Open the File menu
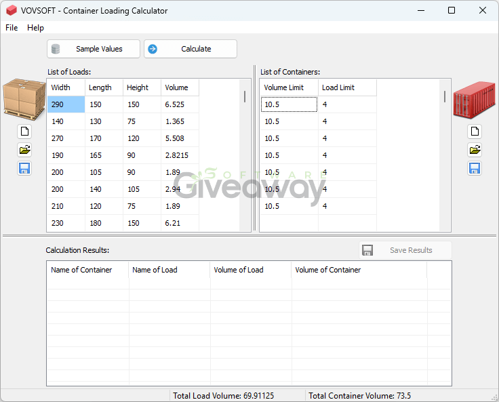499x402 pixels. coord(12,28)
